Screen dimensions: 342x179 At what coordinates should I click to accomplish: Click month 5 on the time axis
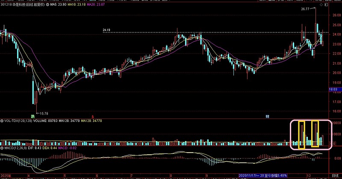pyautogui.click(x=65, y=176)
